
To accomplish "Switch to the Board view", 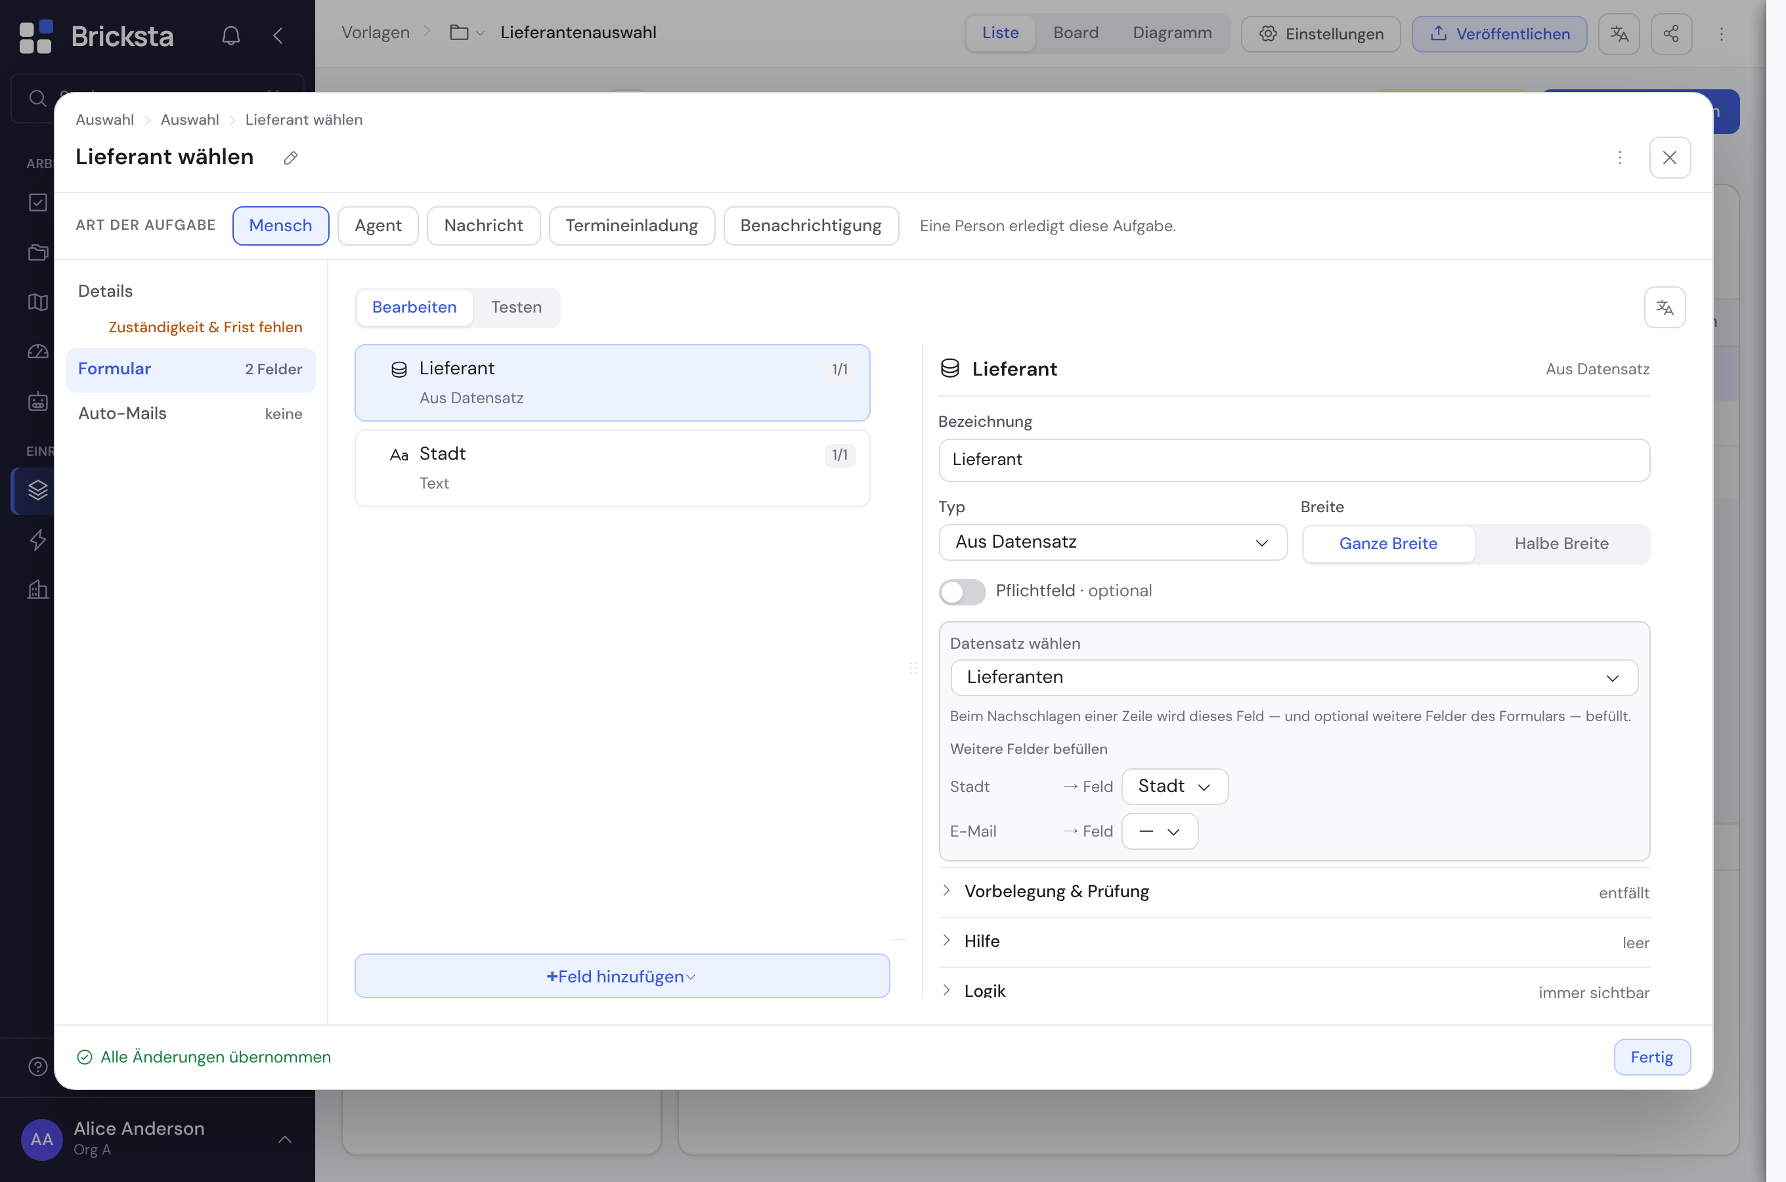I will tap(1076, 33).
